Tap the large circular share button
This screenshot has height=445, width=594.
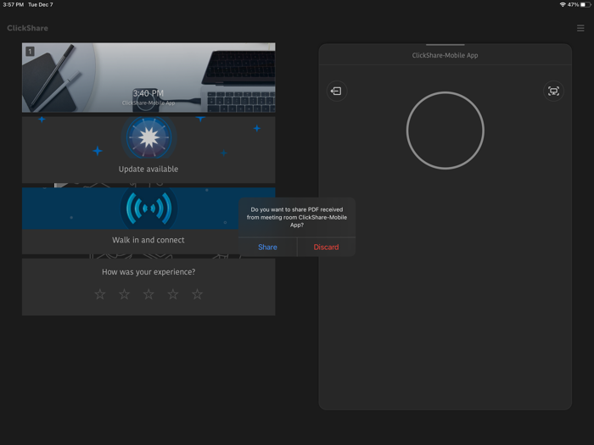(445, 131)
